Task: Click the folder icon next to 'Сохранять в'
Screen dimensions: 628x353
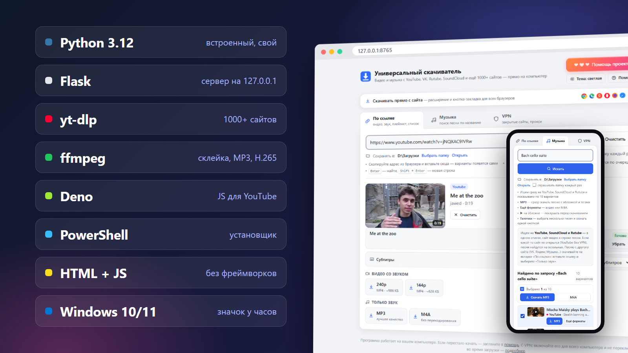Action: 368,156
